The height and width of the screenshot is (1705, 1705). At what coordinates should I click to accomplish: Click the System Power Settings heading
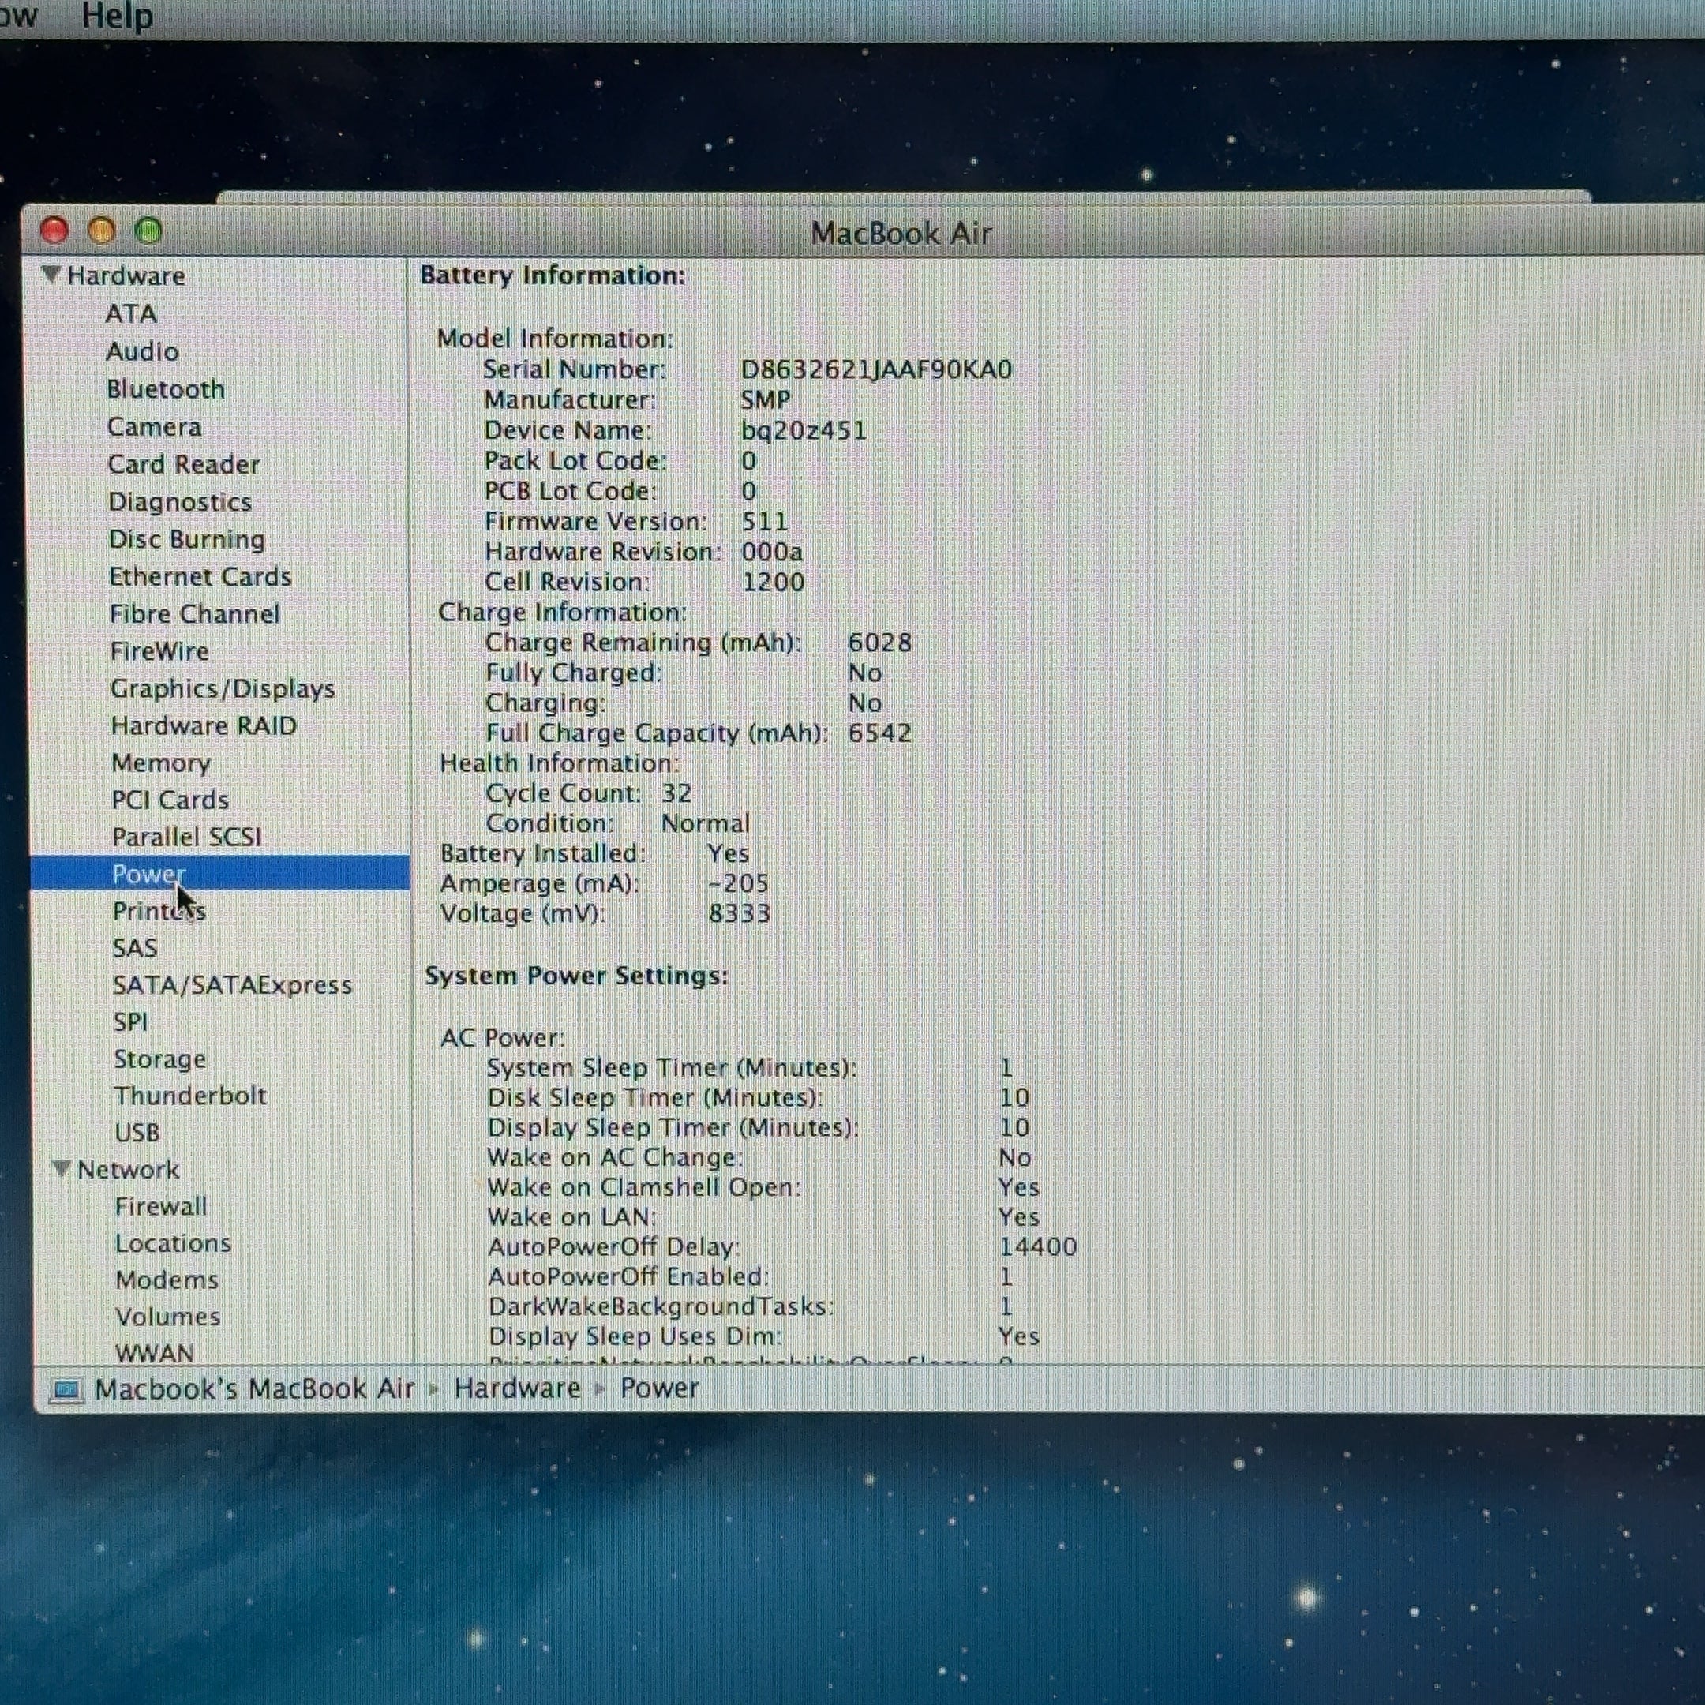click(x=576, y=976)
